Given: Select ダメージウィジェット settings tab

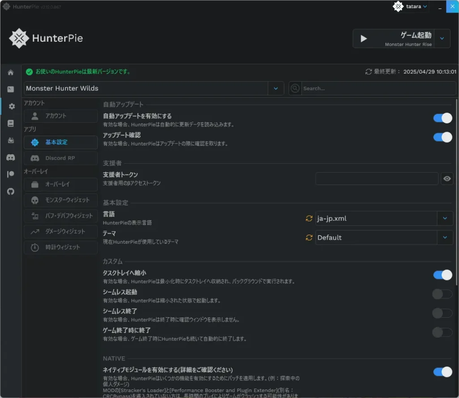Looking at the screenshot, I should [61, 232].
